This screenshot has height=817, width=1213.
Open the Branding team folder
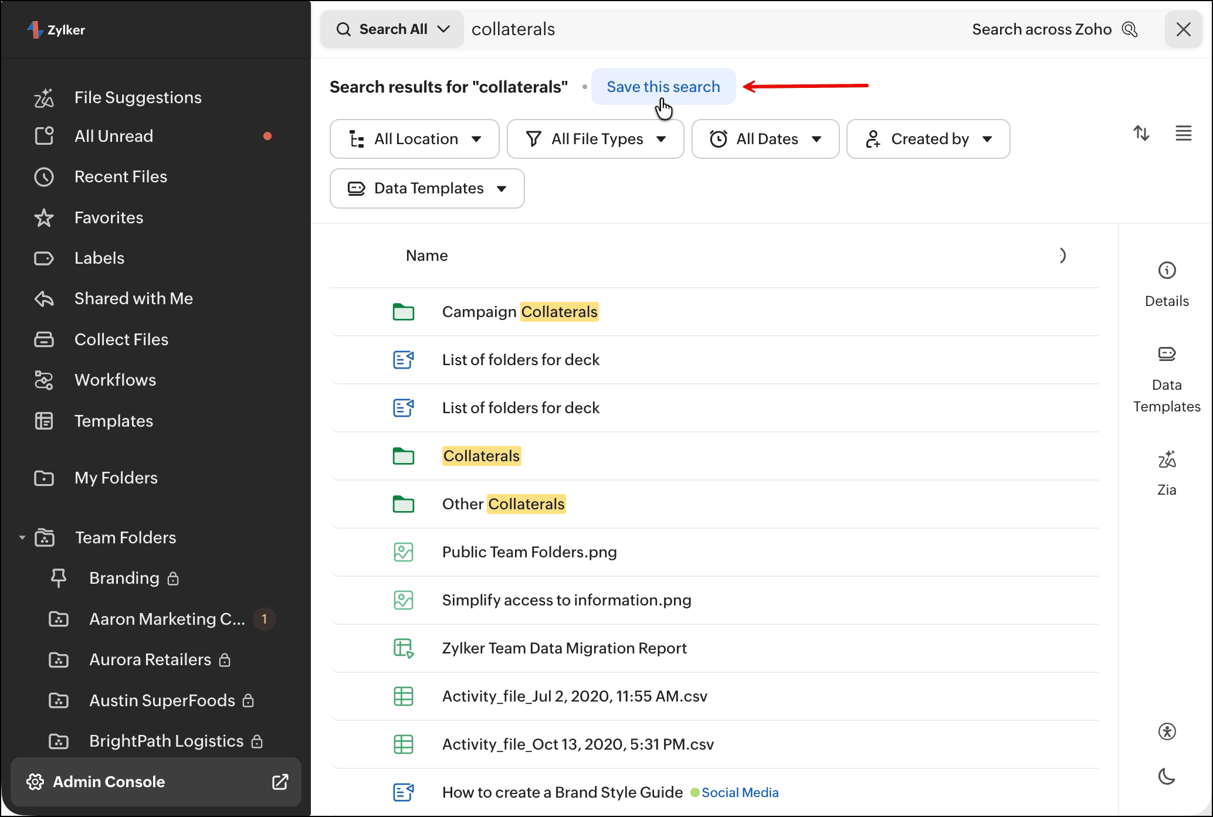point(124,578)
